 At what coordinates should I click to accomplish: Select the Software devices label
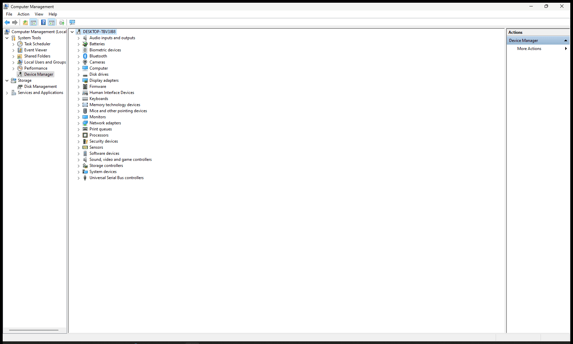pos(104,153)
